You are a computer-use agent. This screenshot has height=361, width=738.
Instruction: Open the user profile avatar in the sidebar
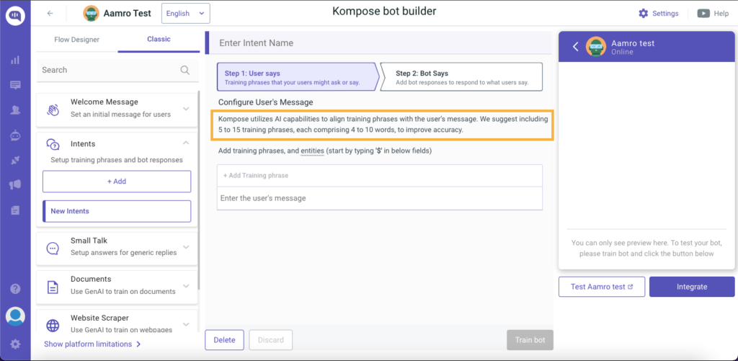click(15, 316)
